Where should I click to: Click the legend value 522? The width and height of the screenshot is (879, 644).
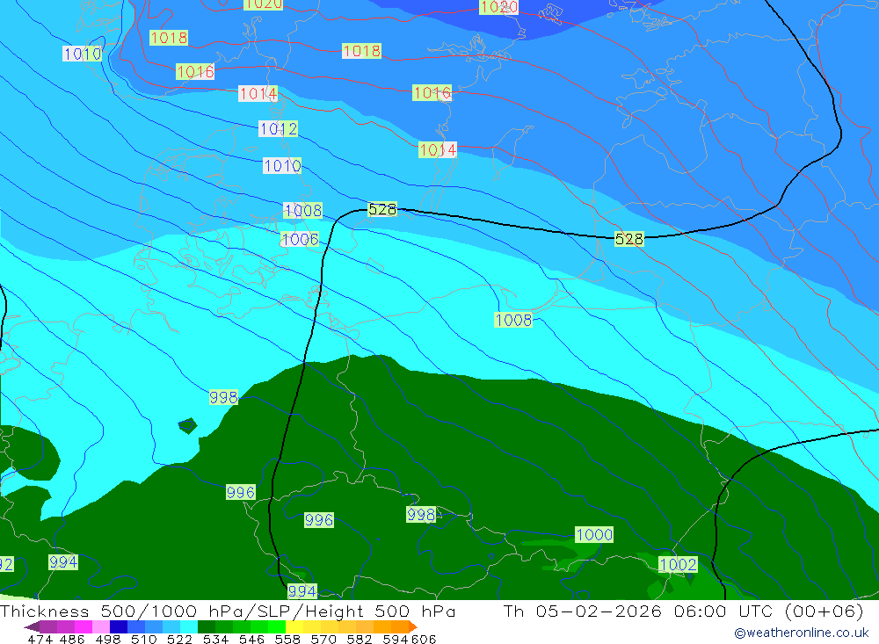[179, 639]
